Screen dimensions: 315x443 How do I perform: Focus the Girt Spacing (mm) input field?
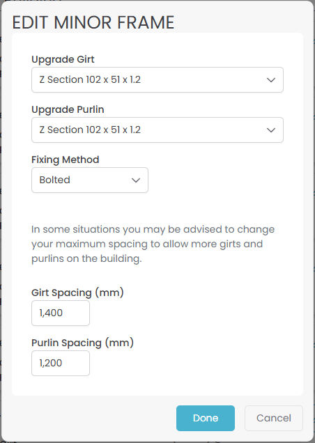[x=61, y=313]
